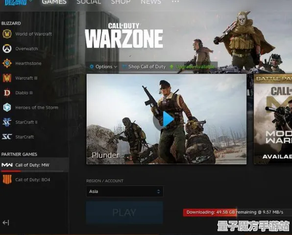Select World of Warcraft in the sidebar

pyautogui.click(x=34, y=34)
